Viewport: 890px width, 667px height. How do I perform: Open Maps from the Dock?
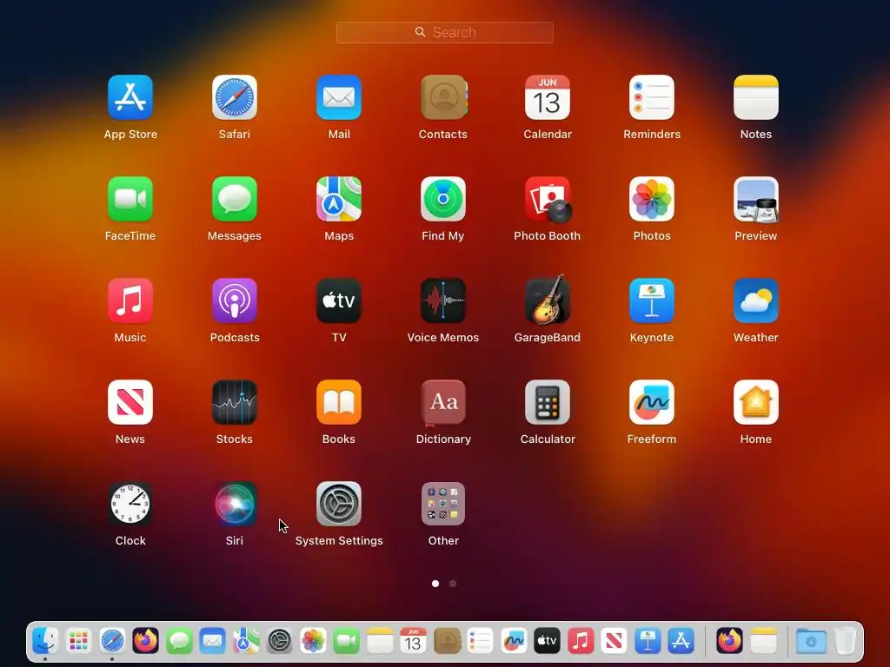246,642
